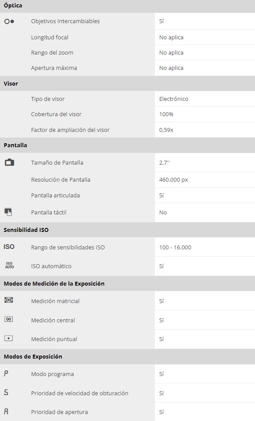Screen dimensions: 255x421
Task: Click the P program mode icon
Action: click(x=6, y=373)
